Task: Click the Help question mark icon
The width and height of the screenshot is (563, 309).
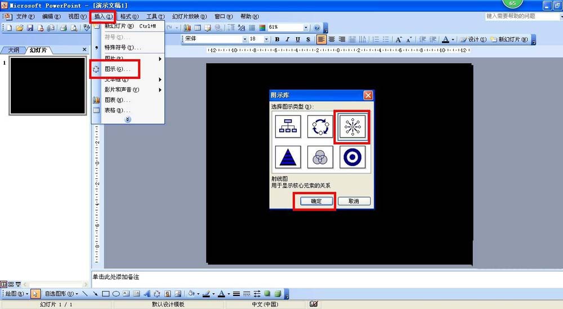Action: (x=316, y=28)
